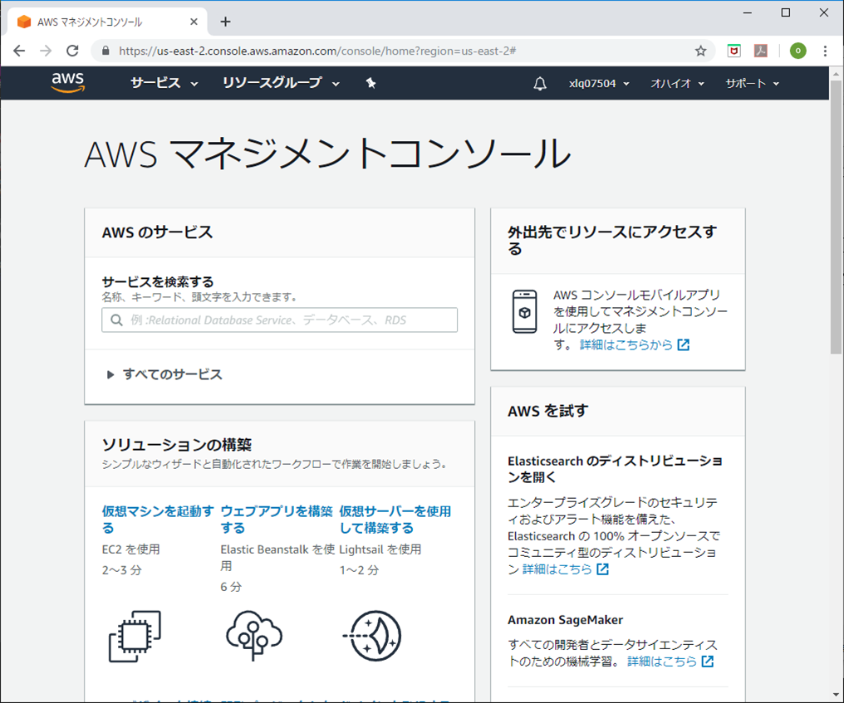Click the AWS logo home icon

68,82
